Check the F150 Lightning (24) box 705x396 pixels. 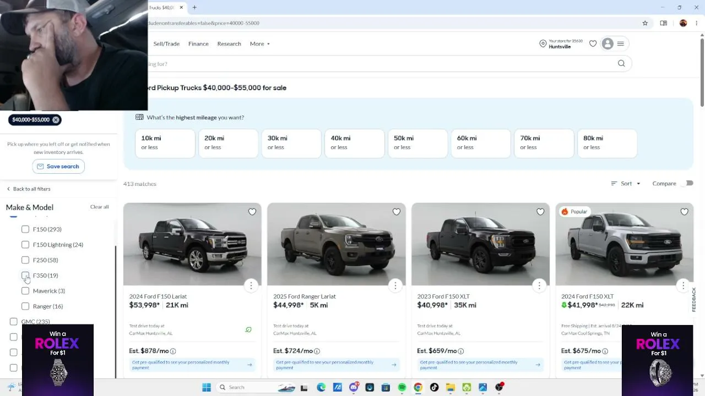coord(25,245)
